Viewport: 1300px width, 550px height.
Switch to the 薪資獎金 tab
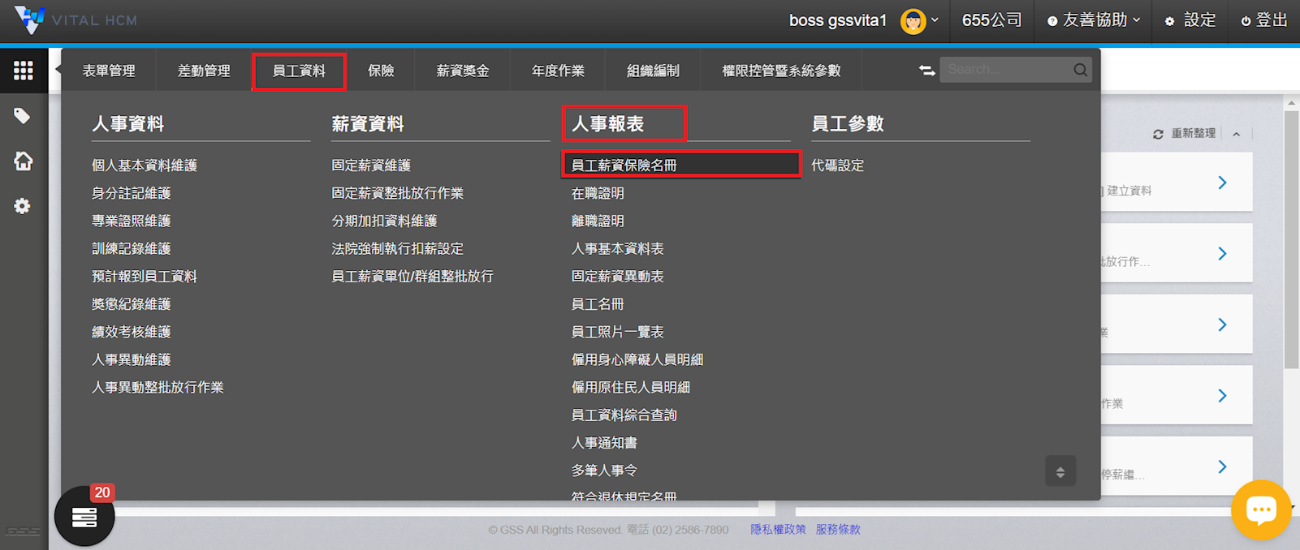tap(462, 71)
